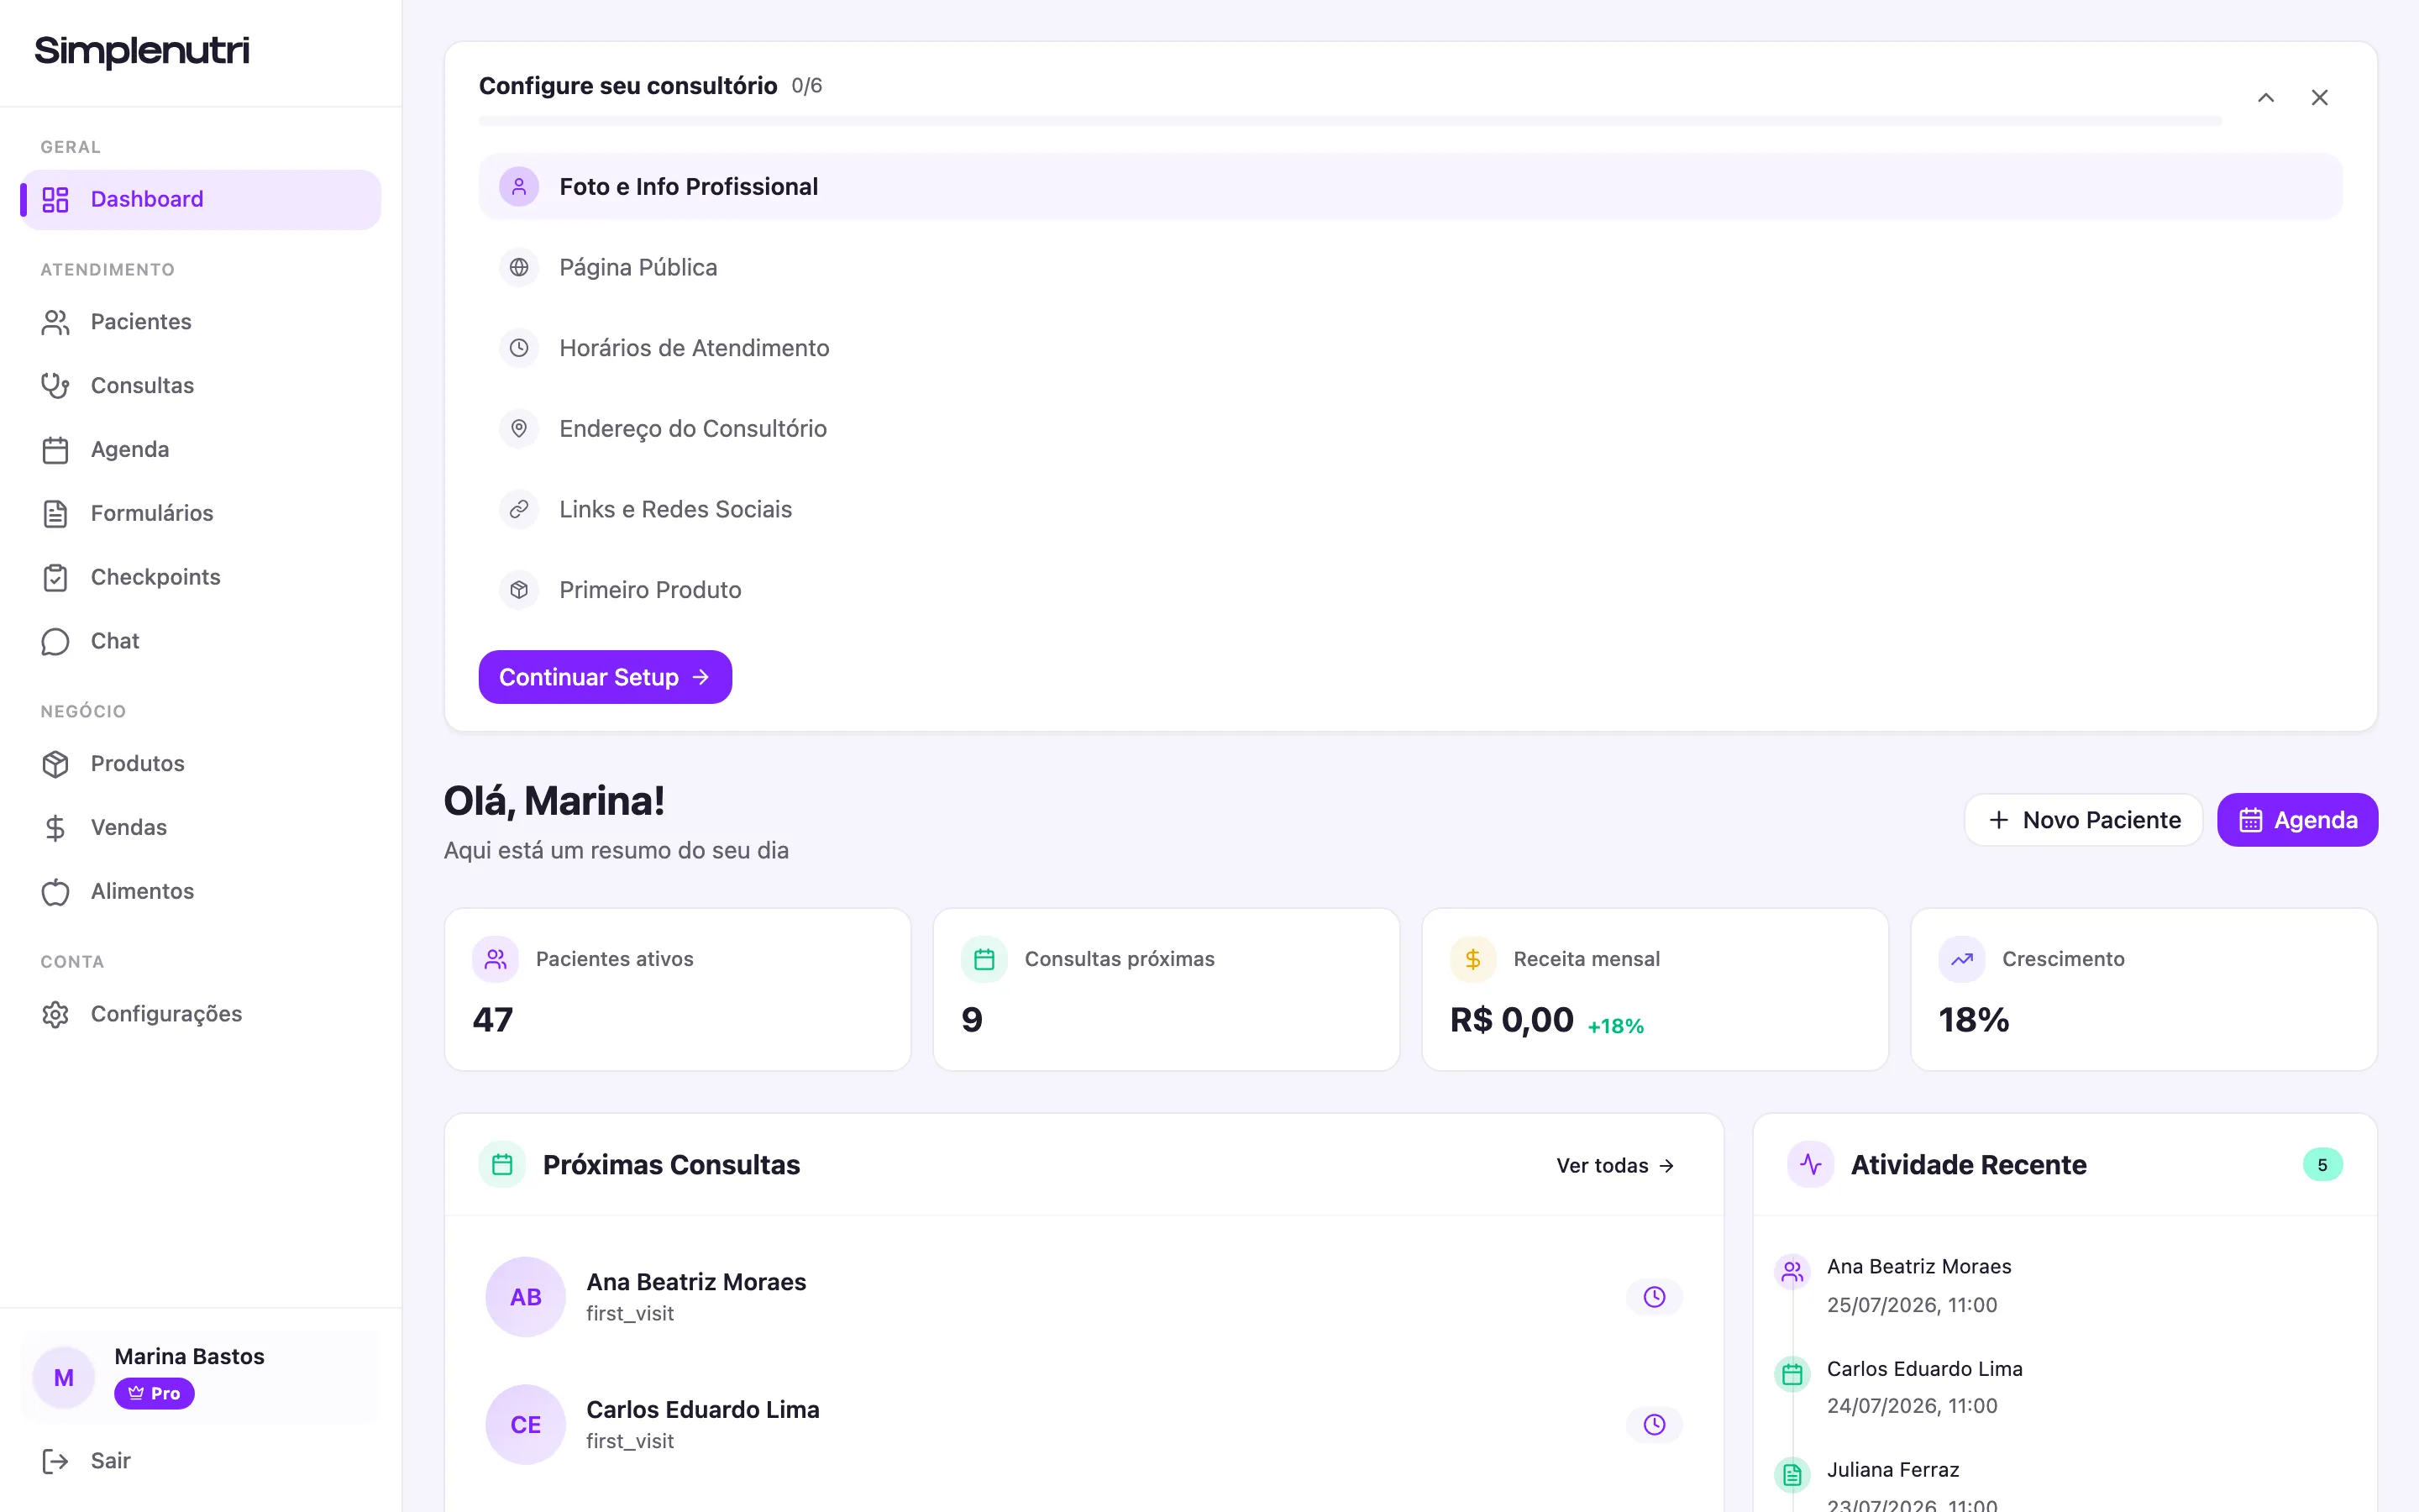Open Marina Bastos account card
Image resolution: width=2419 pixels, height=1512 pixels.
tap(200, 1376)
